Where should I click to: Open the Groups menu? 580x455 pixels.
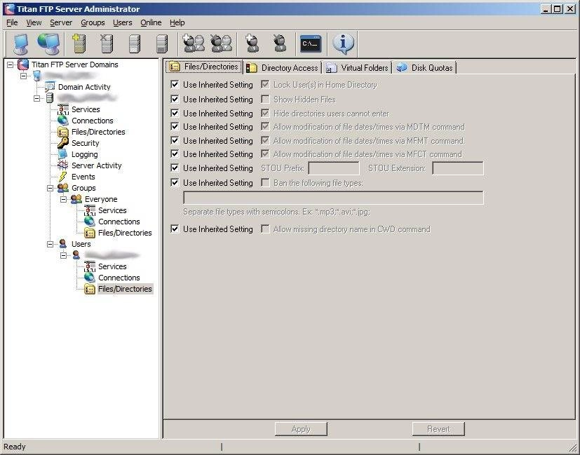tap(93, 22)
